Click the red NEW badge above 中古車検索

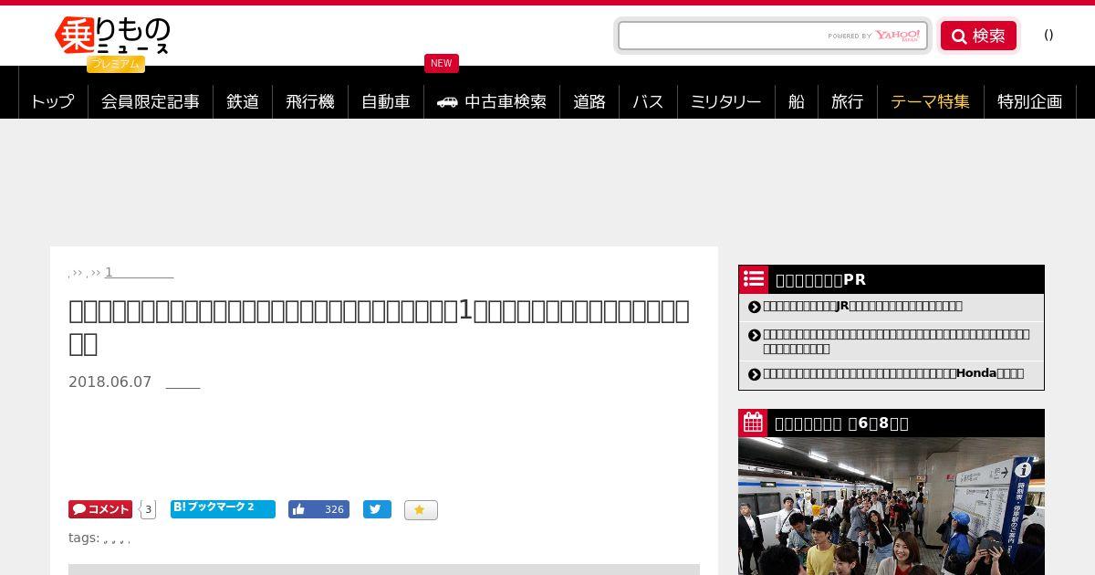pyautogui.click(x=442, y=63)
